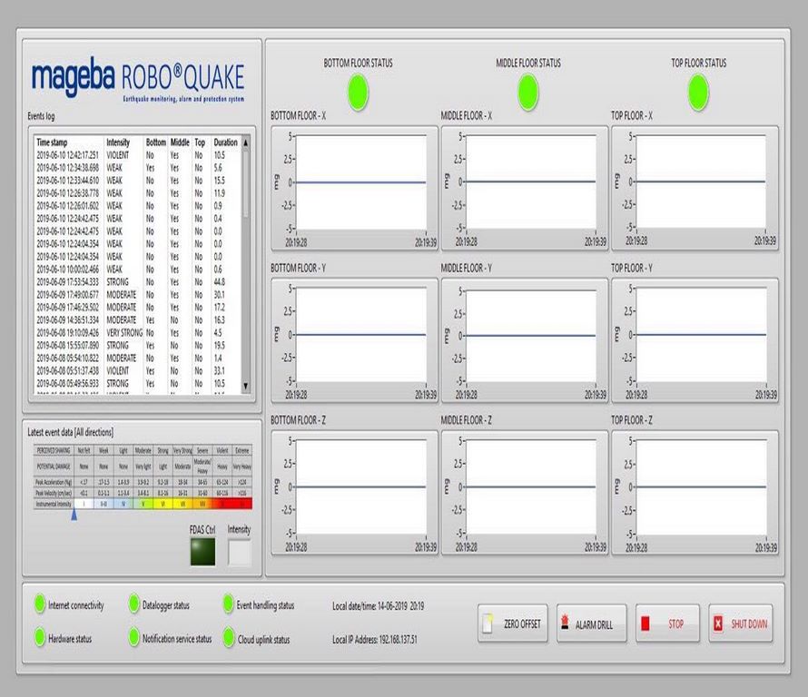Click the SHUT DOWN button
Screen dimensions: 808x697
pos(740,624)
